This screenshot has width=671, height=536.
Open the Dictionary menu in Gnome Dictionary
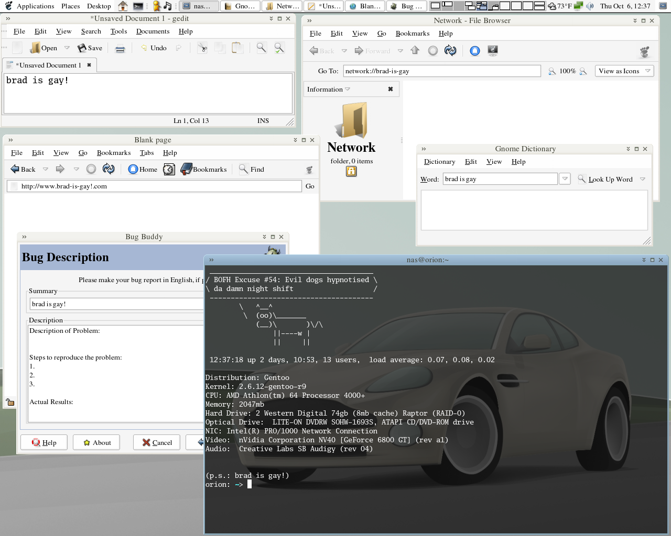439,162
